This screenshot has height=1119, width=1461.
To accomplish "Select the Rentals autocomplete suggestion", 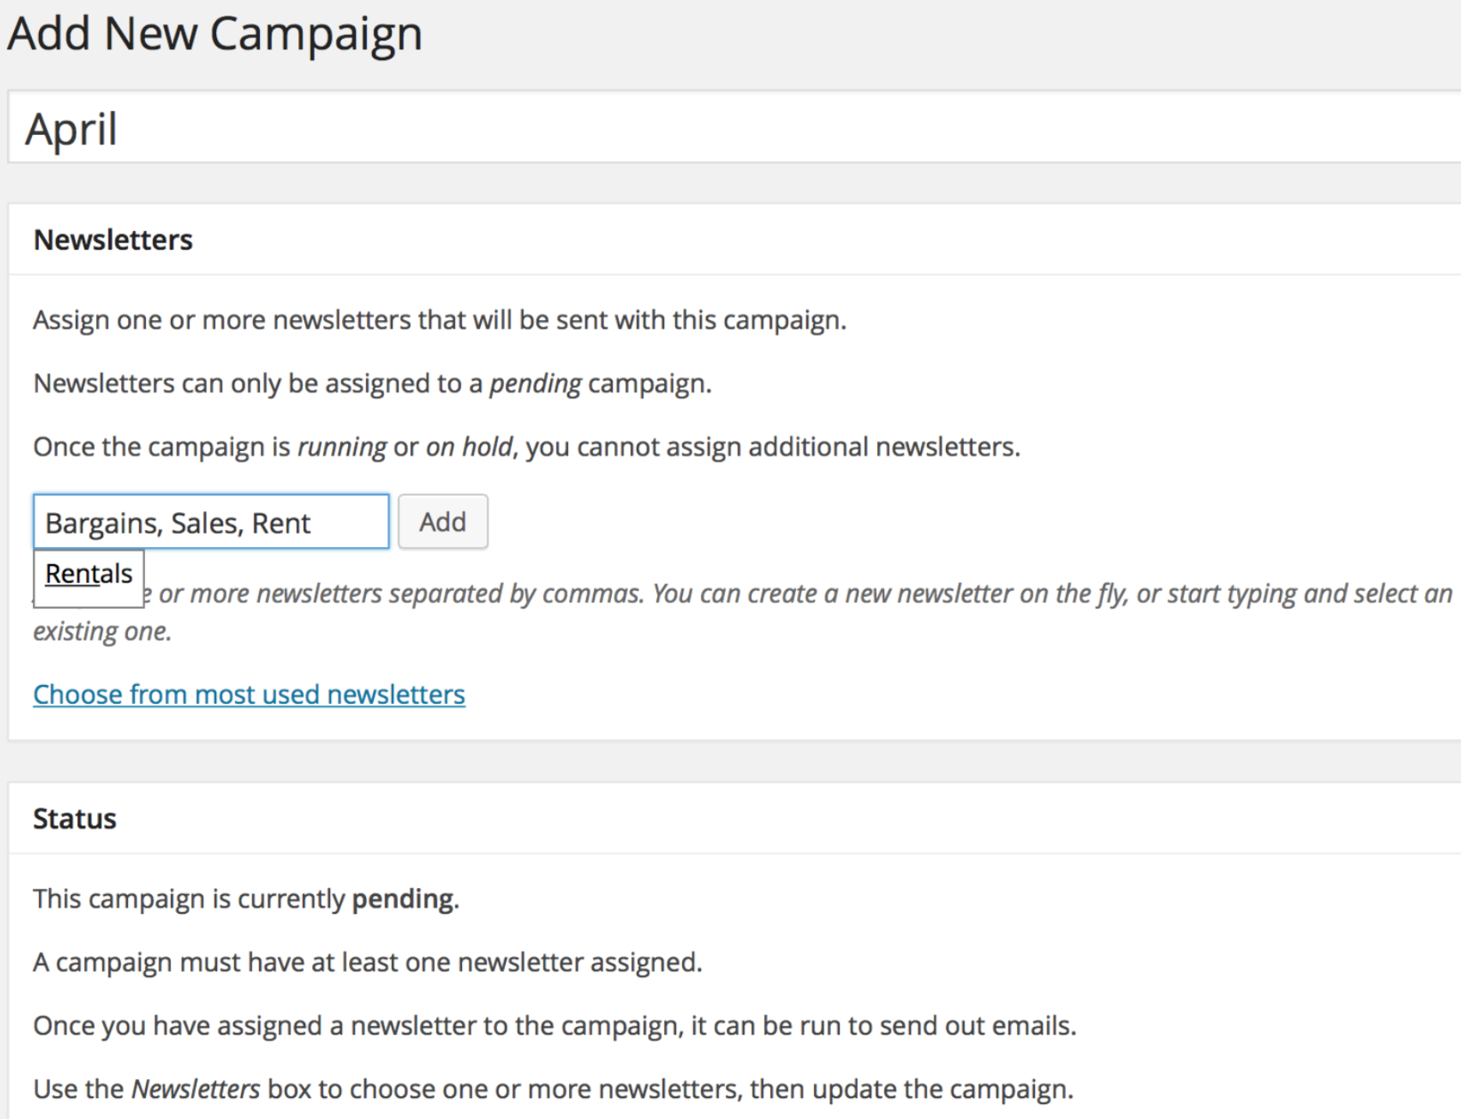I will click(x=89, y=574).
